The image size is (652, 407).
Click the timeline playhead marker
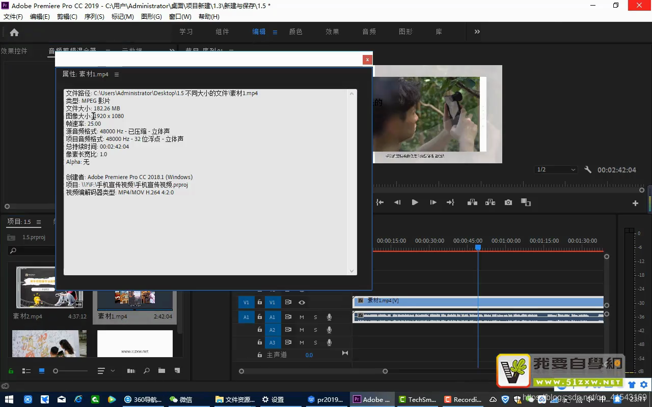478,247
